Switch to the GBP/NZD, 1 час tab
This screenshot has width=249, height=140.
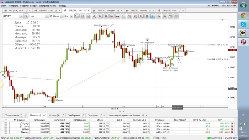(x=169, y=11)
